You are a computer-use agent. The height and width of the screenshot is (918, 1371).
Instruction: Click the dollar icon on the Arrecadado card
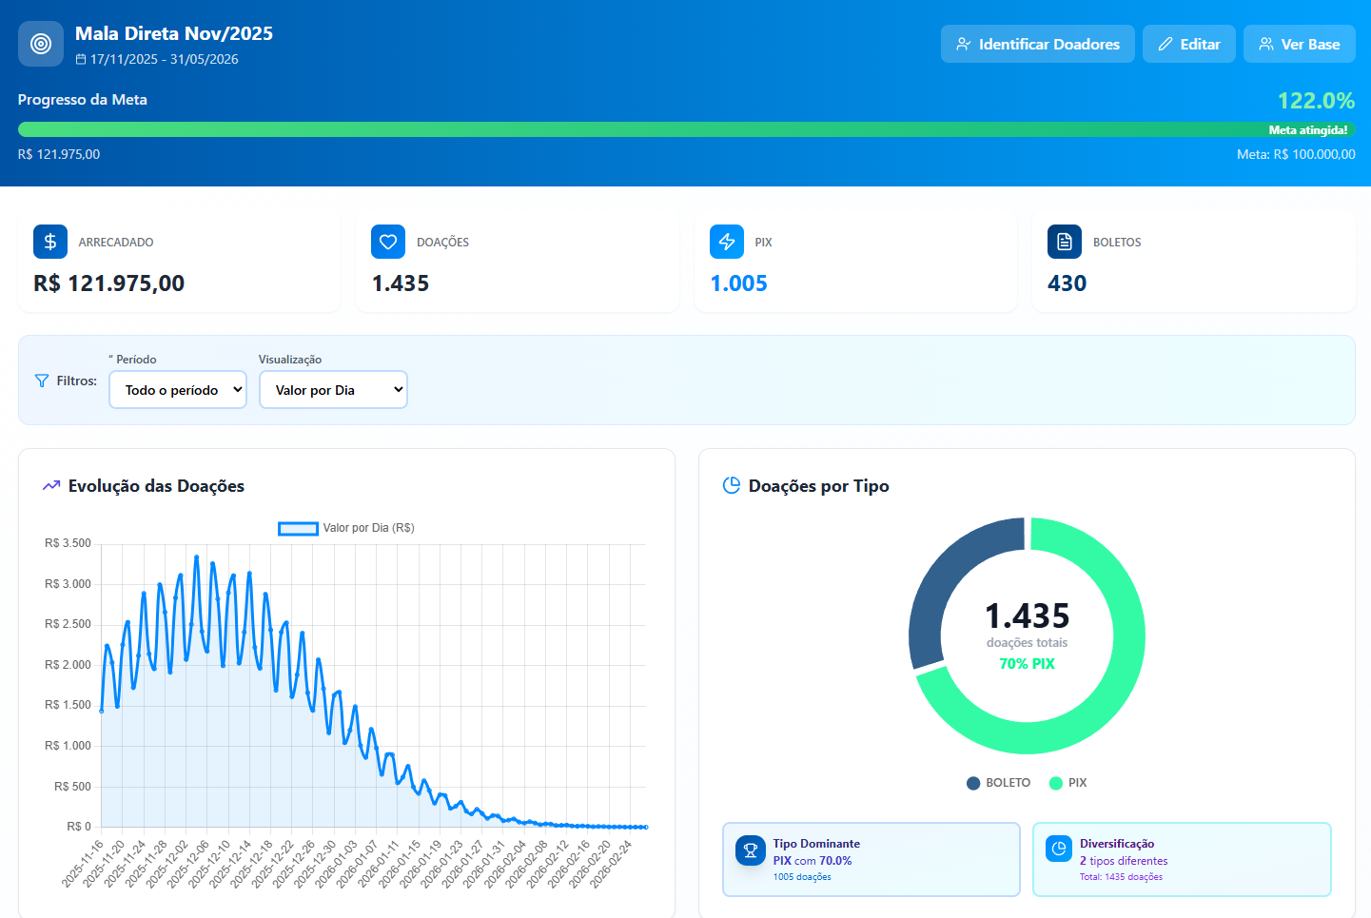click(50, 242)
